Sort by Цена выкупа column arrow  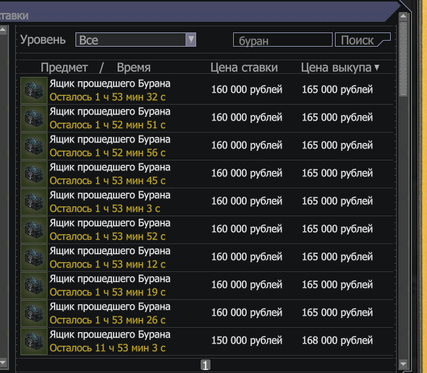377,68
